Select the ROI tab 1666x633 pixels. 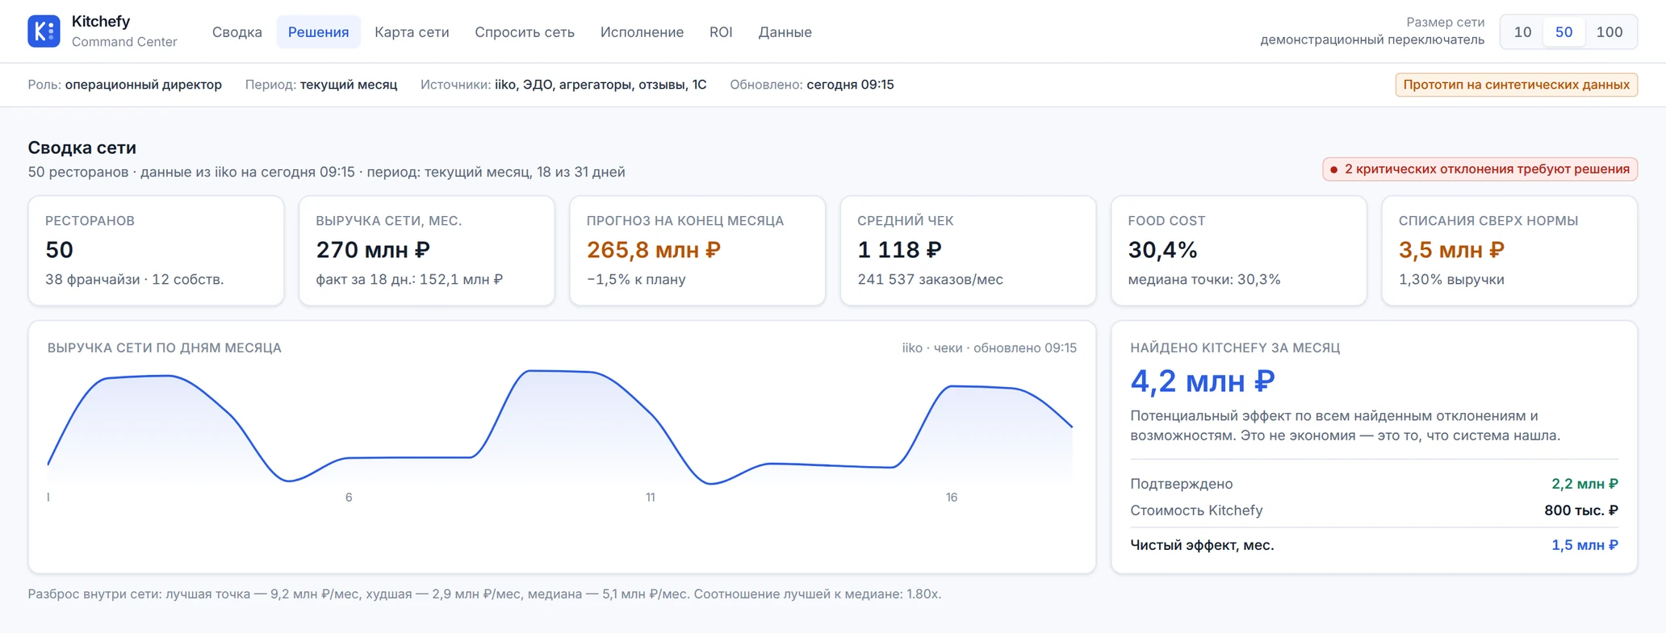[x=721, y=32]
